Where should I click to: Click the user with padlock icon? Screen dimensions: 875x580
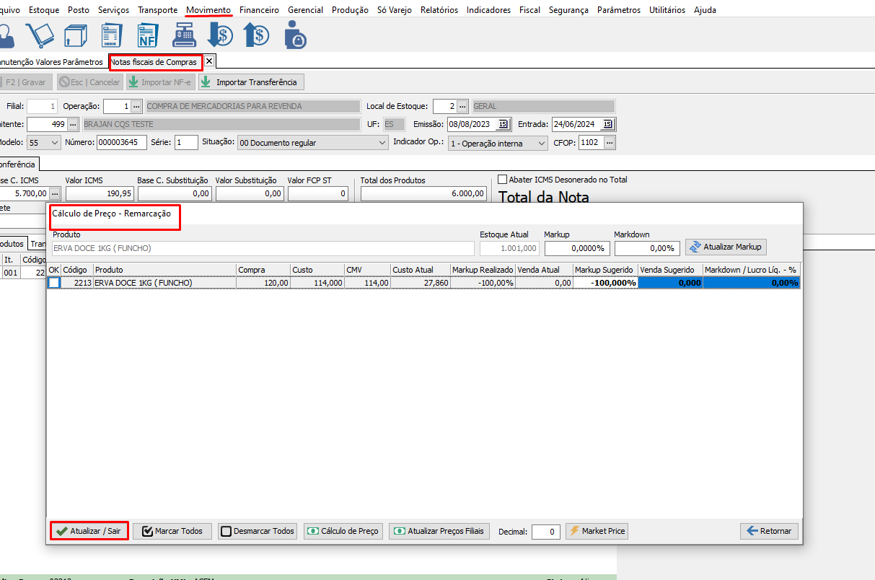294,35
